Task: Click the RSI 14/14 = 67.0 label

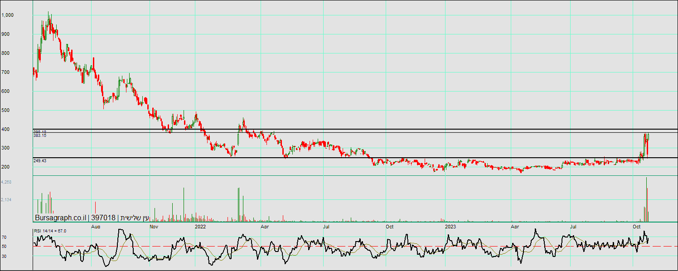Action: click(x=50, y=231)
